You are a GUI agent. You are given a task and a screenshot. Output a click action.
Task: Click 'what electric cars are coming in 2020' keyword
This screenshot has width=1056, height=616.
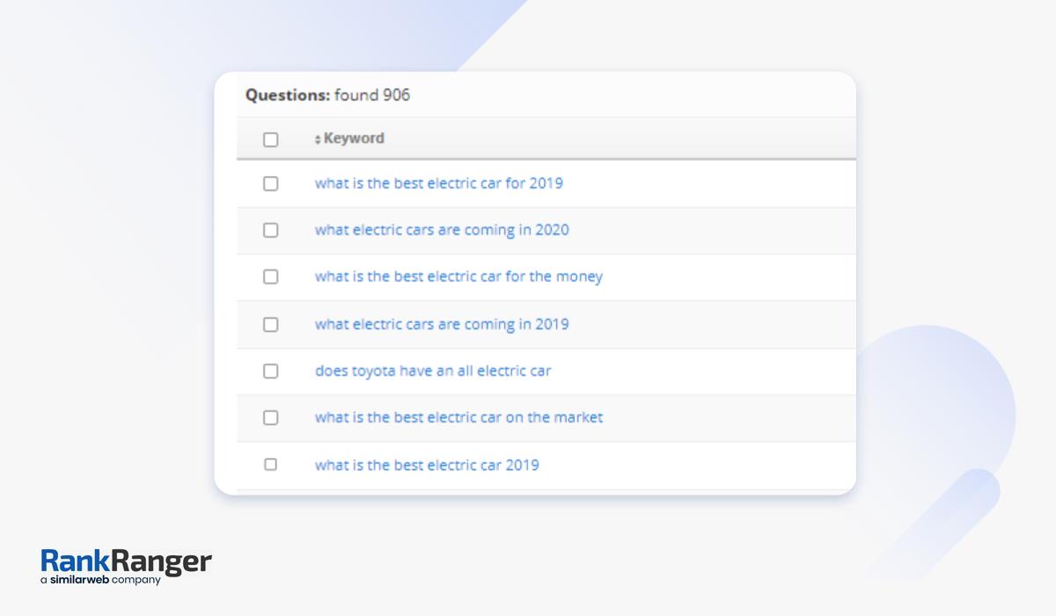click(x=442, y=230)
